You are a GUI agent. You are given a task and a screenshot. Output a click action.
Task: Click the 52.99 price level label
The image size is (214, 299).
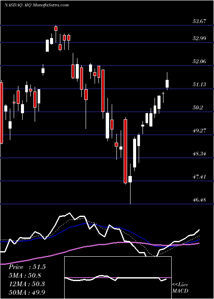pos(199,38)
